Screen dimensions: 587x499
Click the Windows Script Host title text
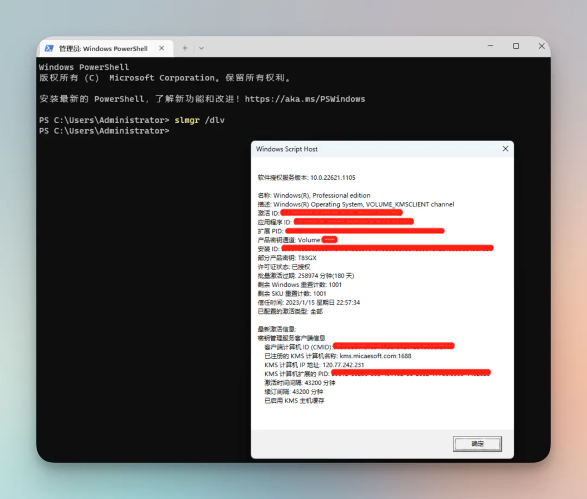point(287,149)
